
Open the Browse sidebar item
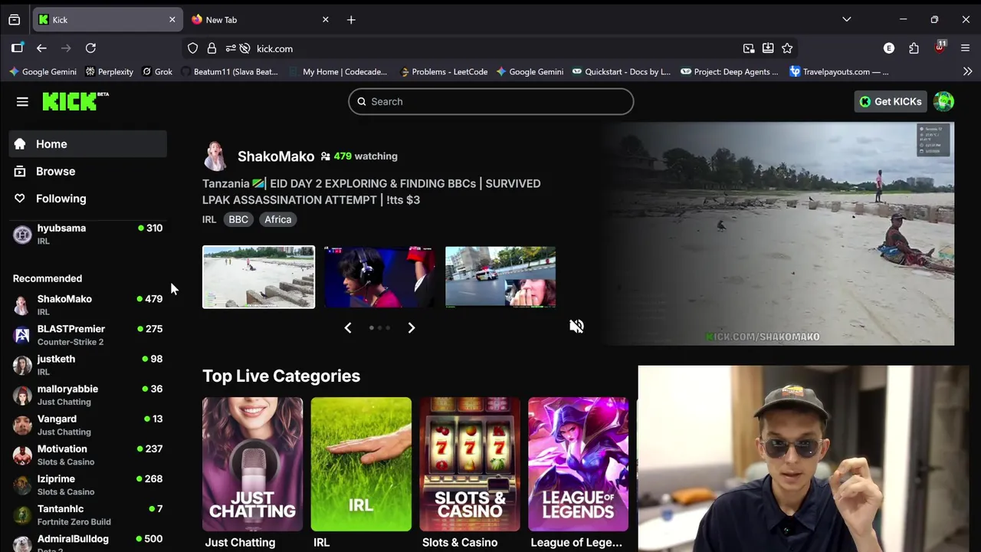(x=87, y=171)
